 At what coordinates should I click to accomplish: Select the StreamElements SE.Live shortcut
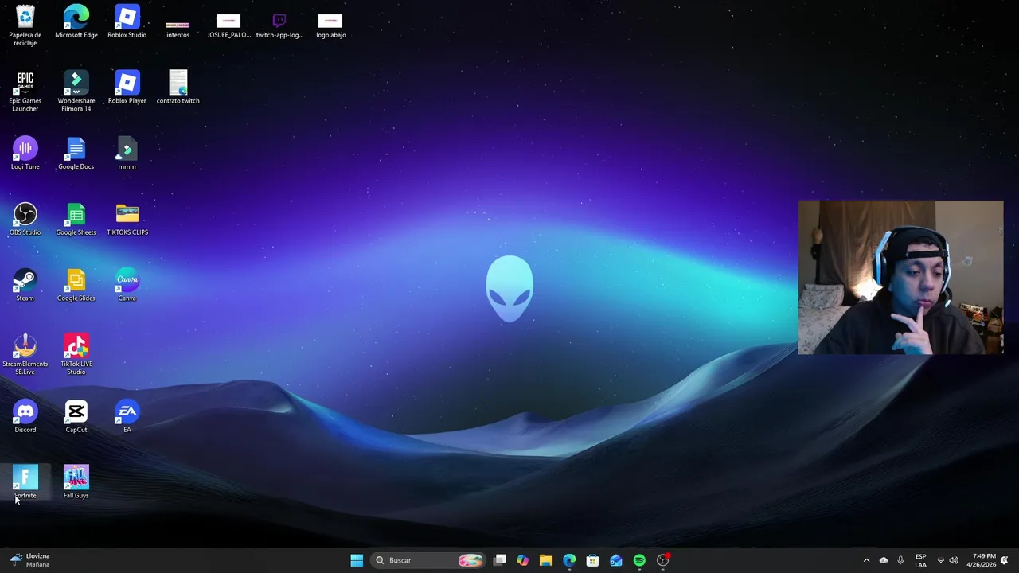tap(25, 355)
